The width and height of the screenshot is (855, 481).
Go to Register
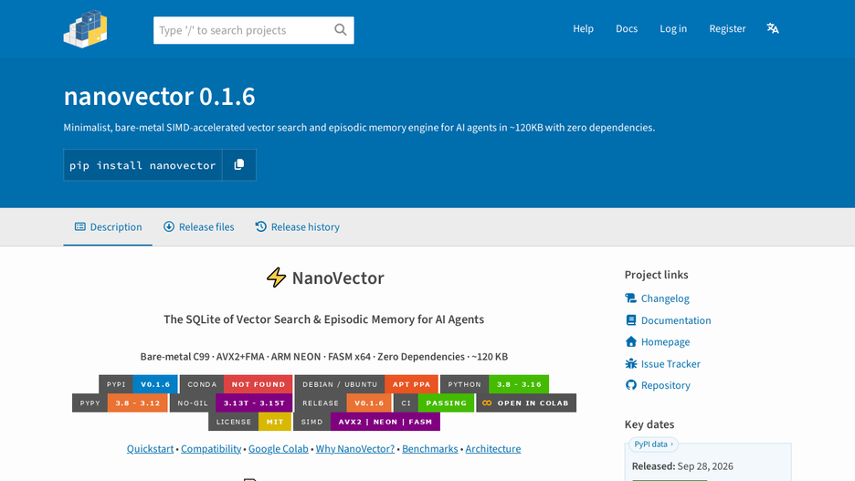pyautogui.click(x=727, y=28)
